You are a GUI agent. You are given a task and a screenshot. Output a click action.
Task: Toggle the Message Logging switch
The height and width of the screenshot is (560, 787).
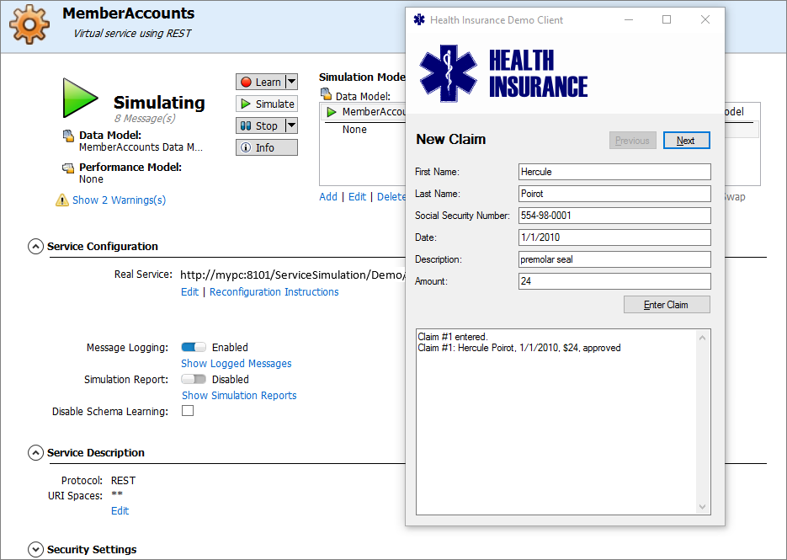tap(194, 347)
